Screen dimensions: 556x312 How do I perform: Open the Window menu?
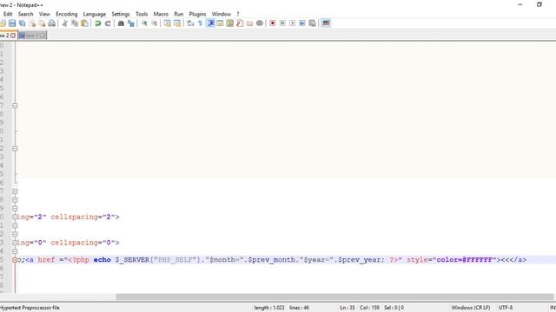tap(222, 14)
